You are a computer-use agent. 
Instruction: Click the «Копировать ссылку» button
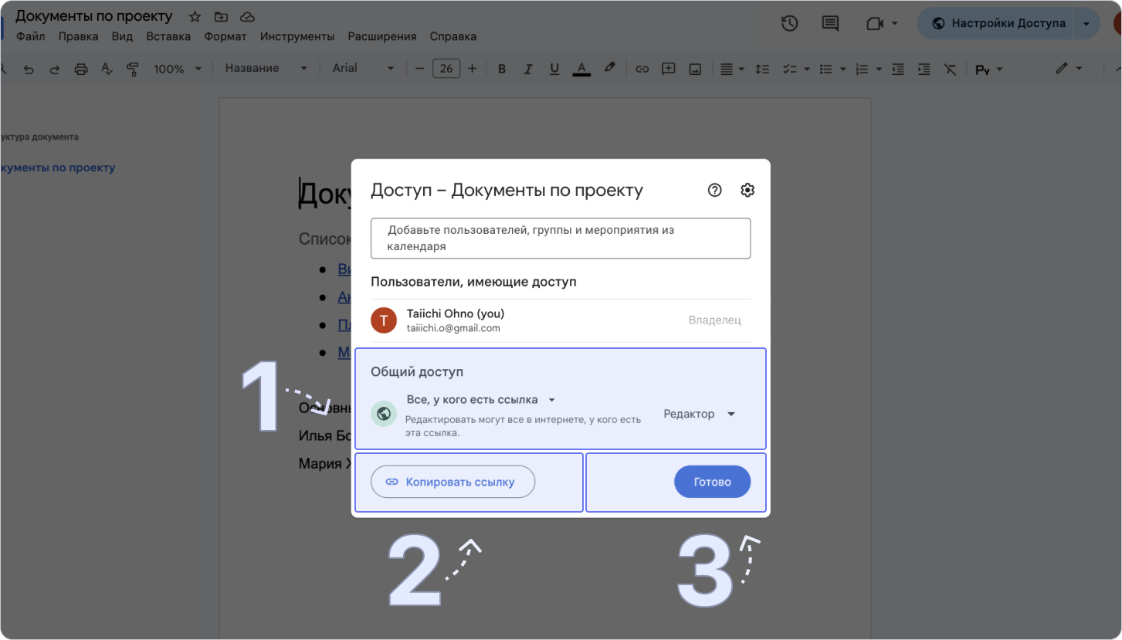point(453,482)
